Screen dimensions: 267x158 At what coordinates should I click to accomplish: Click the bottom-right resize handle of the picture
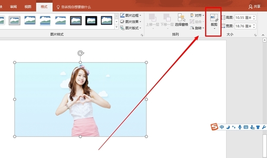click(146, 136)
